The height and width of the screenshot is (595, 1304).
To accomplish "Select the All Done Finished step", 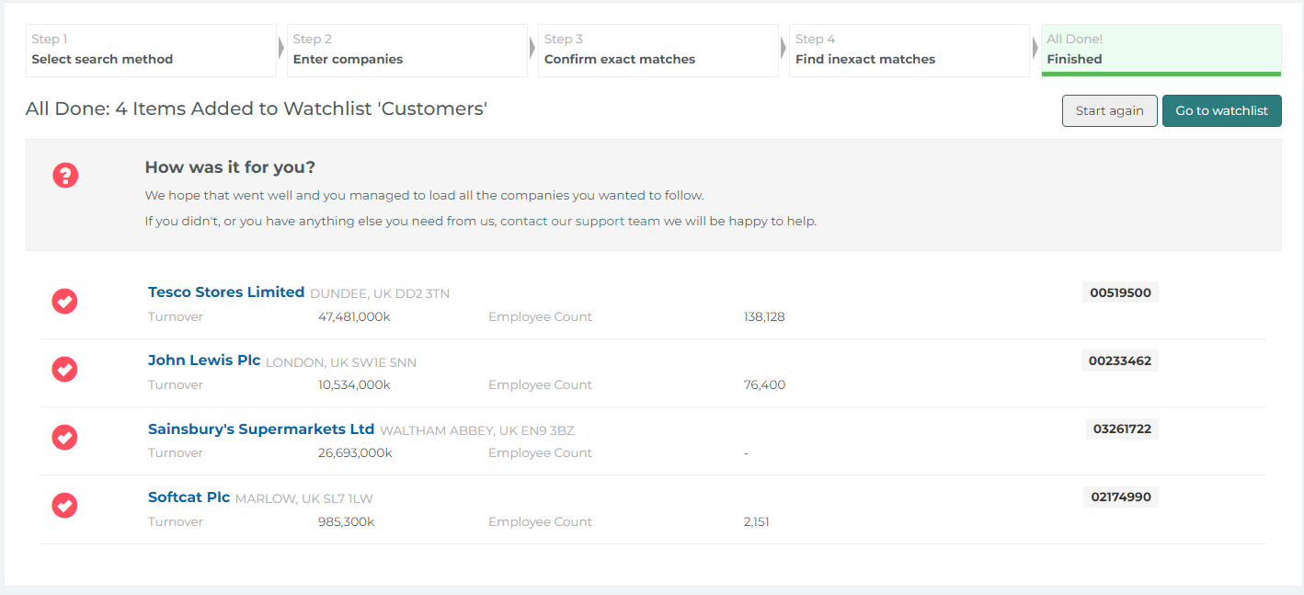I will point(1161,50).
